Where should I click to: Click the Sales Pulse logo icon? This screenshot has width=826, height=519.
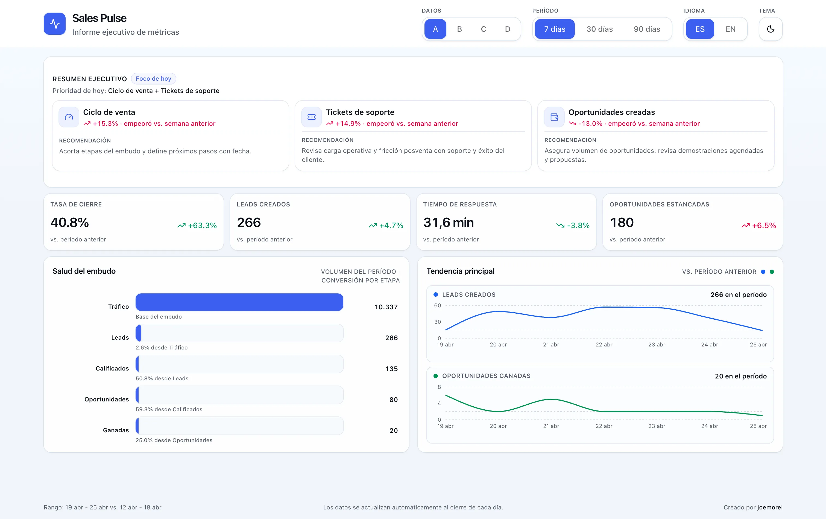[55, 24]
